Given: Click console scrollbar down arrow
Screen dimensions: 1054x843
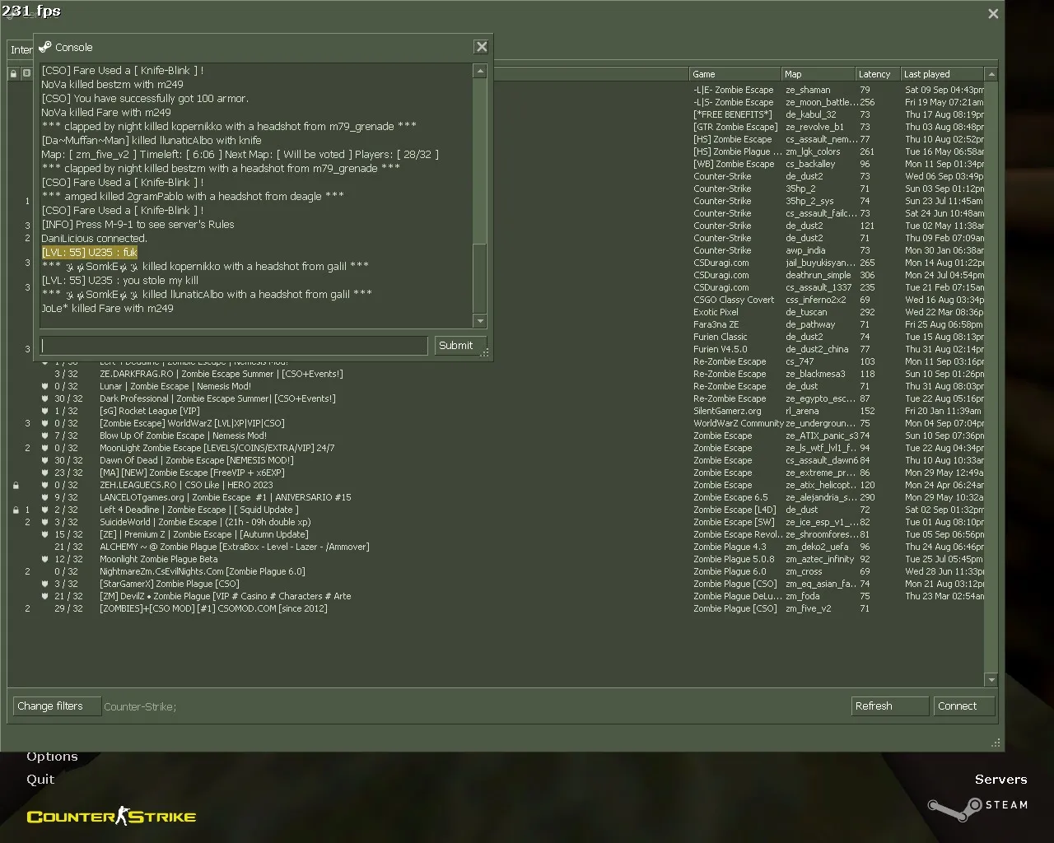Looking at the screenshot, I should coord(480,321).
